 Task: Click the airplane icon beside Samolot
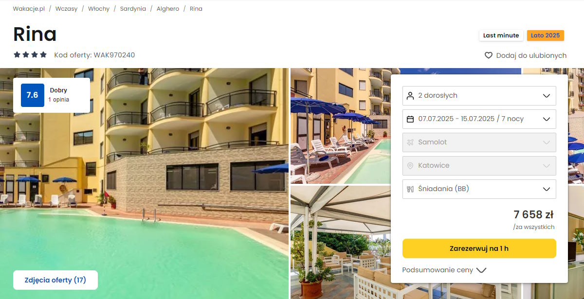(x=410, y=142)
